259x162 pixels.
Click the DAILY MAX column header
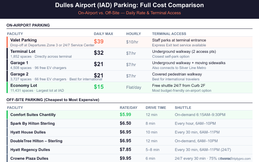point(104,34)
